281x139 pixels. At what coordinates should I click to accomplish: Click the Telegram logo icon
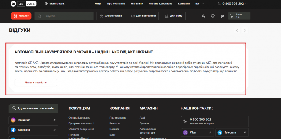220,132
